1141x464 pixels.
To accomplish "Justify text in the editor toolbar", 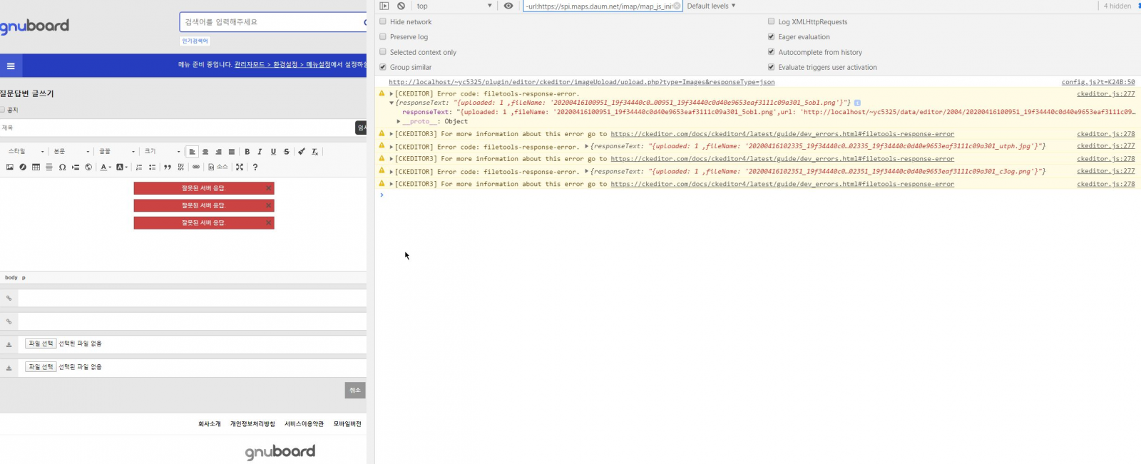I will (231, 152).
